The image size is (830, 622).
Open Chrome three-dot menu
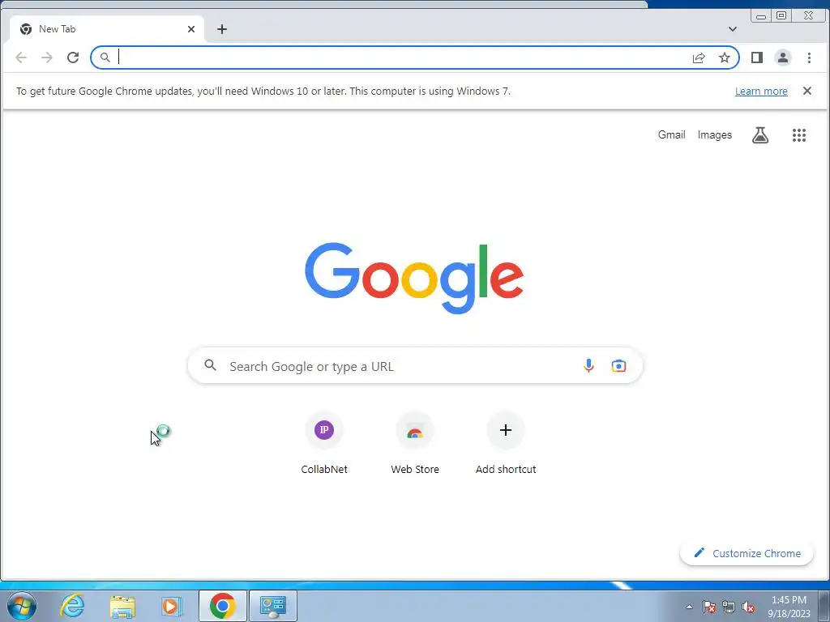[x=809, y=58]
